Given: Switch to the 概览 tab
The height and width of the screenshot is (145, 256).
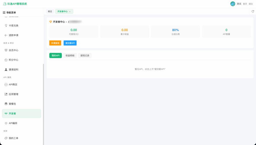Looking at the screenshot, I should pyautogui.click(x=50, y=11).
